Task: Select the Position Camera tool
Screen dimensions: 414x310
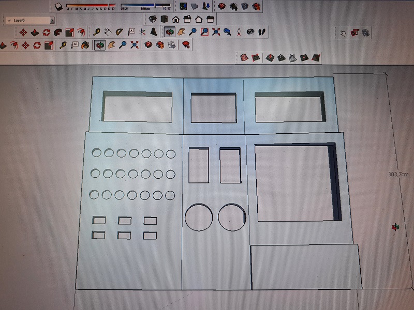Action: pyautogui.click(x=239, y=32)
